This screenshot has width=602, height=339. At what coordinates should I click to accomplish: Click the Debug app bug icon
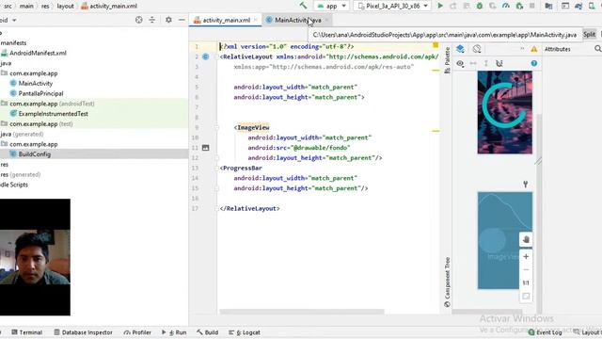480,6
